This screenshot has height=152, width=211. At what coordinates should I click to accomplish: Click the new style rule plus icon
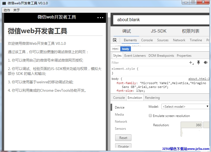[191, 62]
